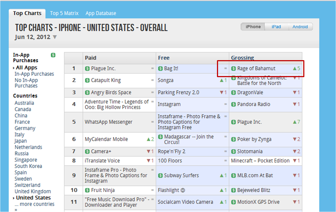This screenshot has width=336, height=212.
Task: Click the green dollar icon next to Bag It!
Action: [160, 69]
